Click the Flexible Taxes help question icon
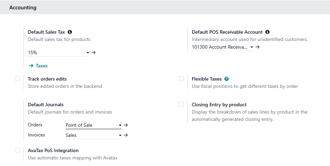This screenshot has width=330, height=166. (x=226, y=79)
